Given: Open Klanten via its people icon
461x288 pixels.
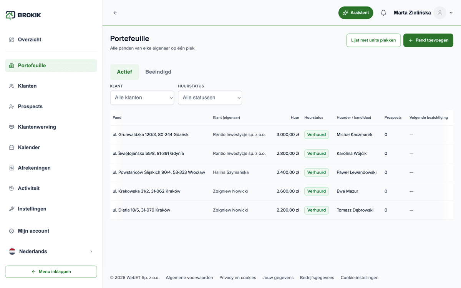Looking at the screenshot, I should [12, 86].
